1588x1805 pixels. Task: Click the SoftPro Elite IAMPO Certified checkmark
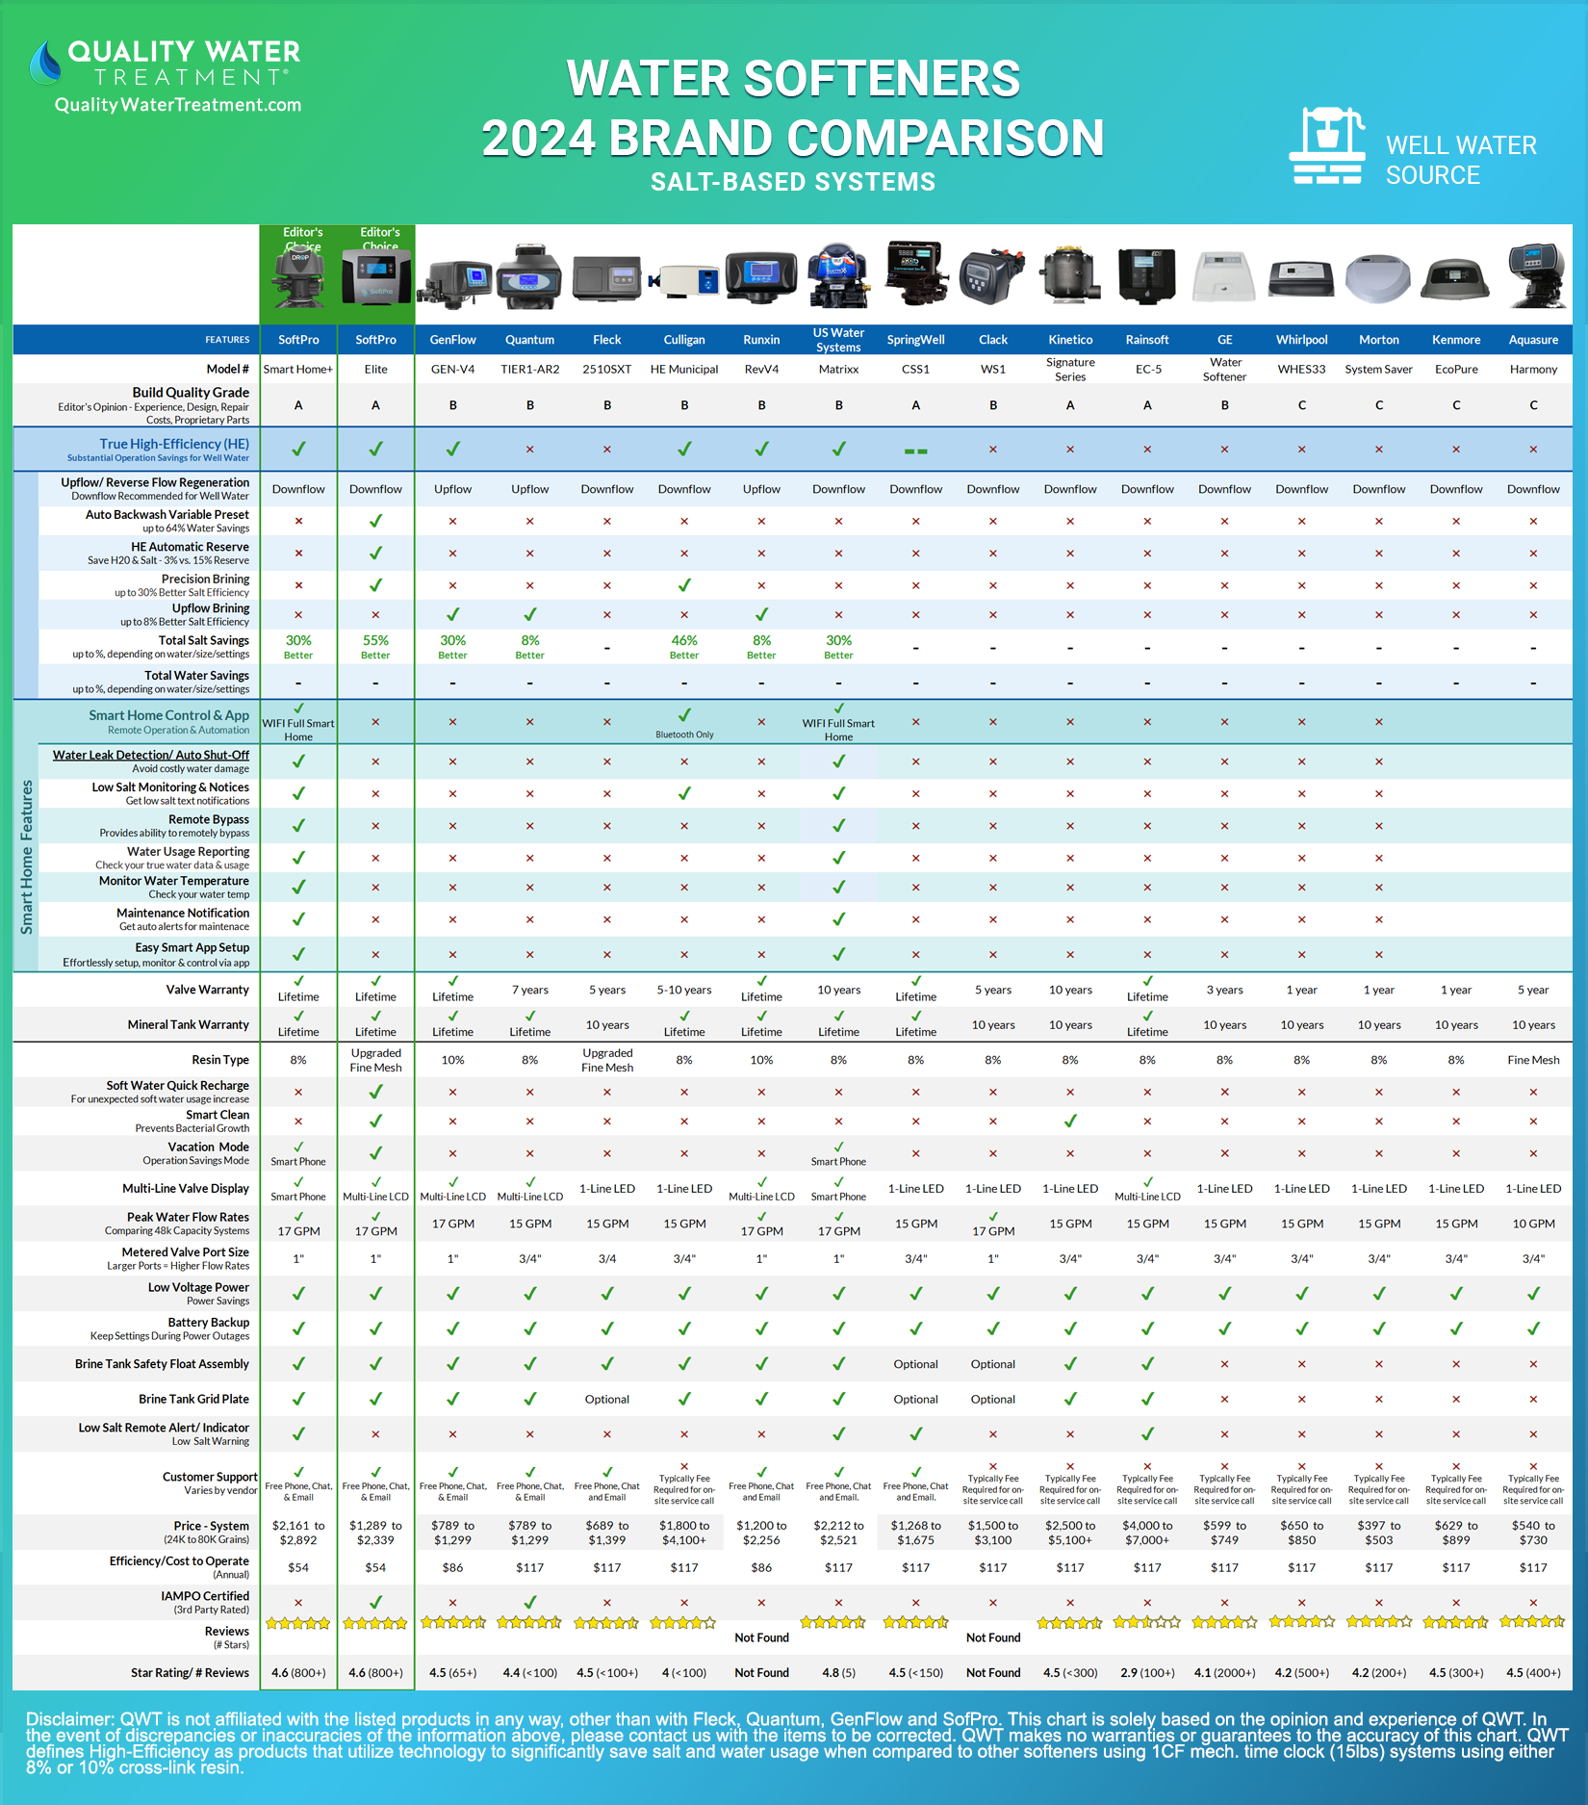click(376, 1602)
